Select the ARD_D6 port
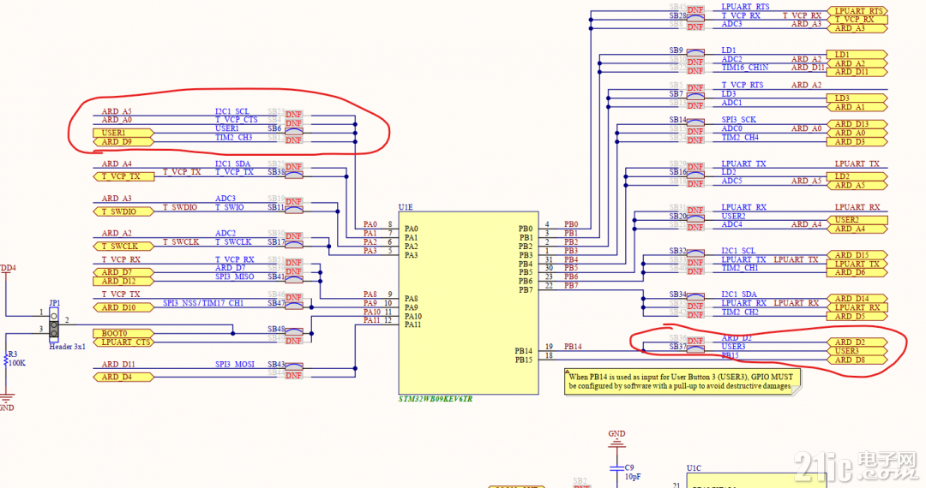This screenshot has width=926, height=488. [x=857, y=272]
